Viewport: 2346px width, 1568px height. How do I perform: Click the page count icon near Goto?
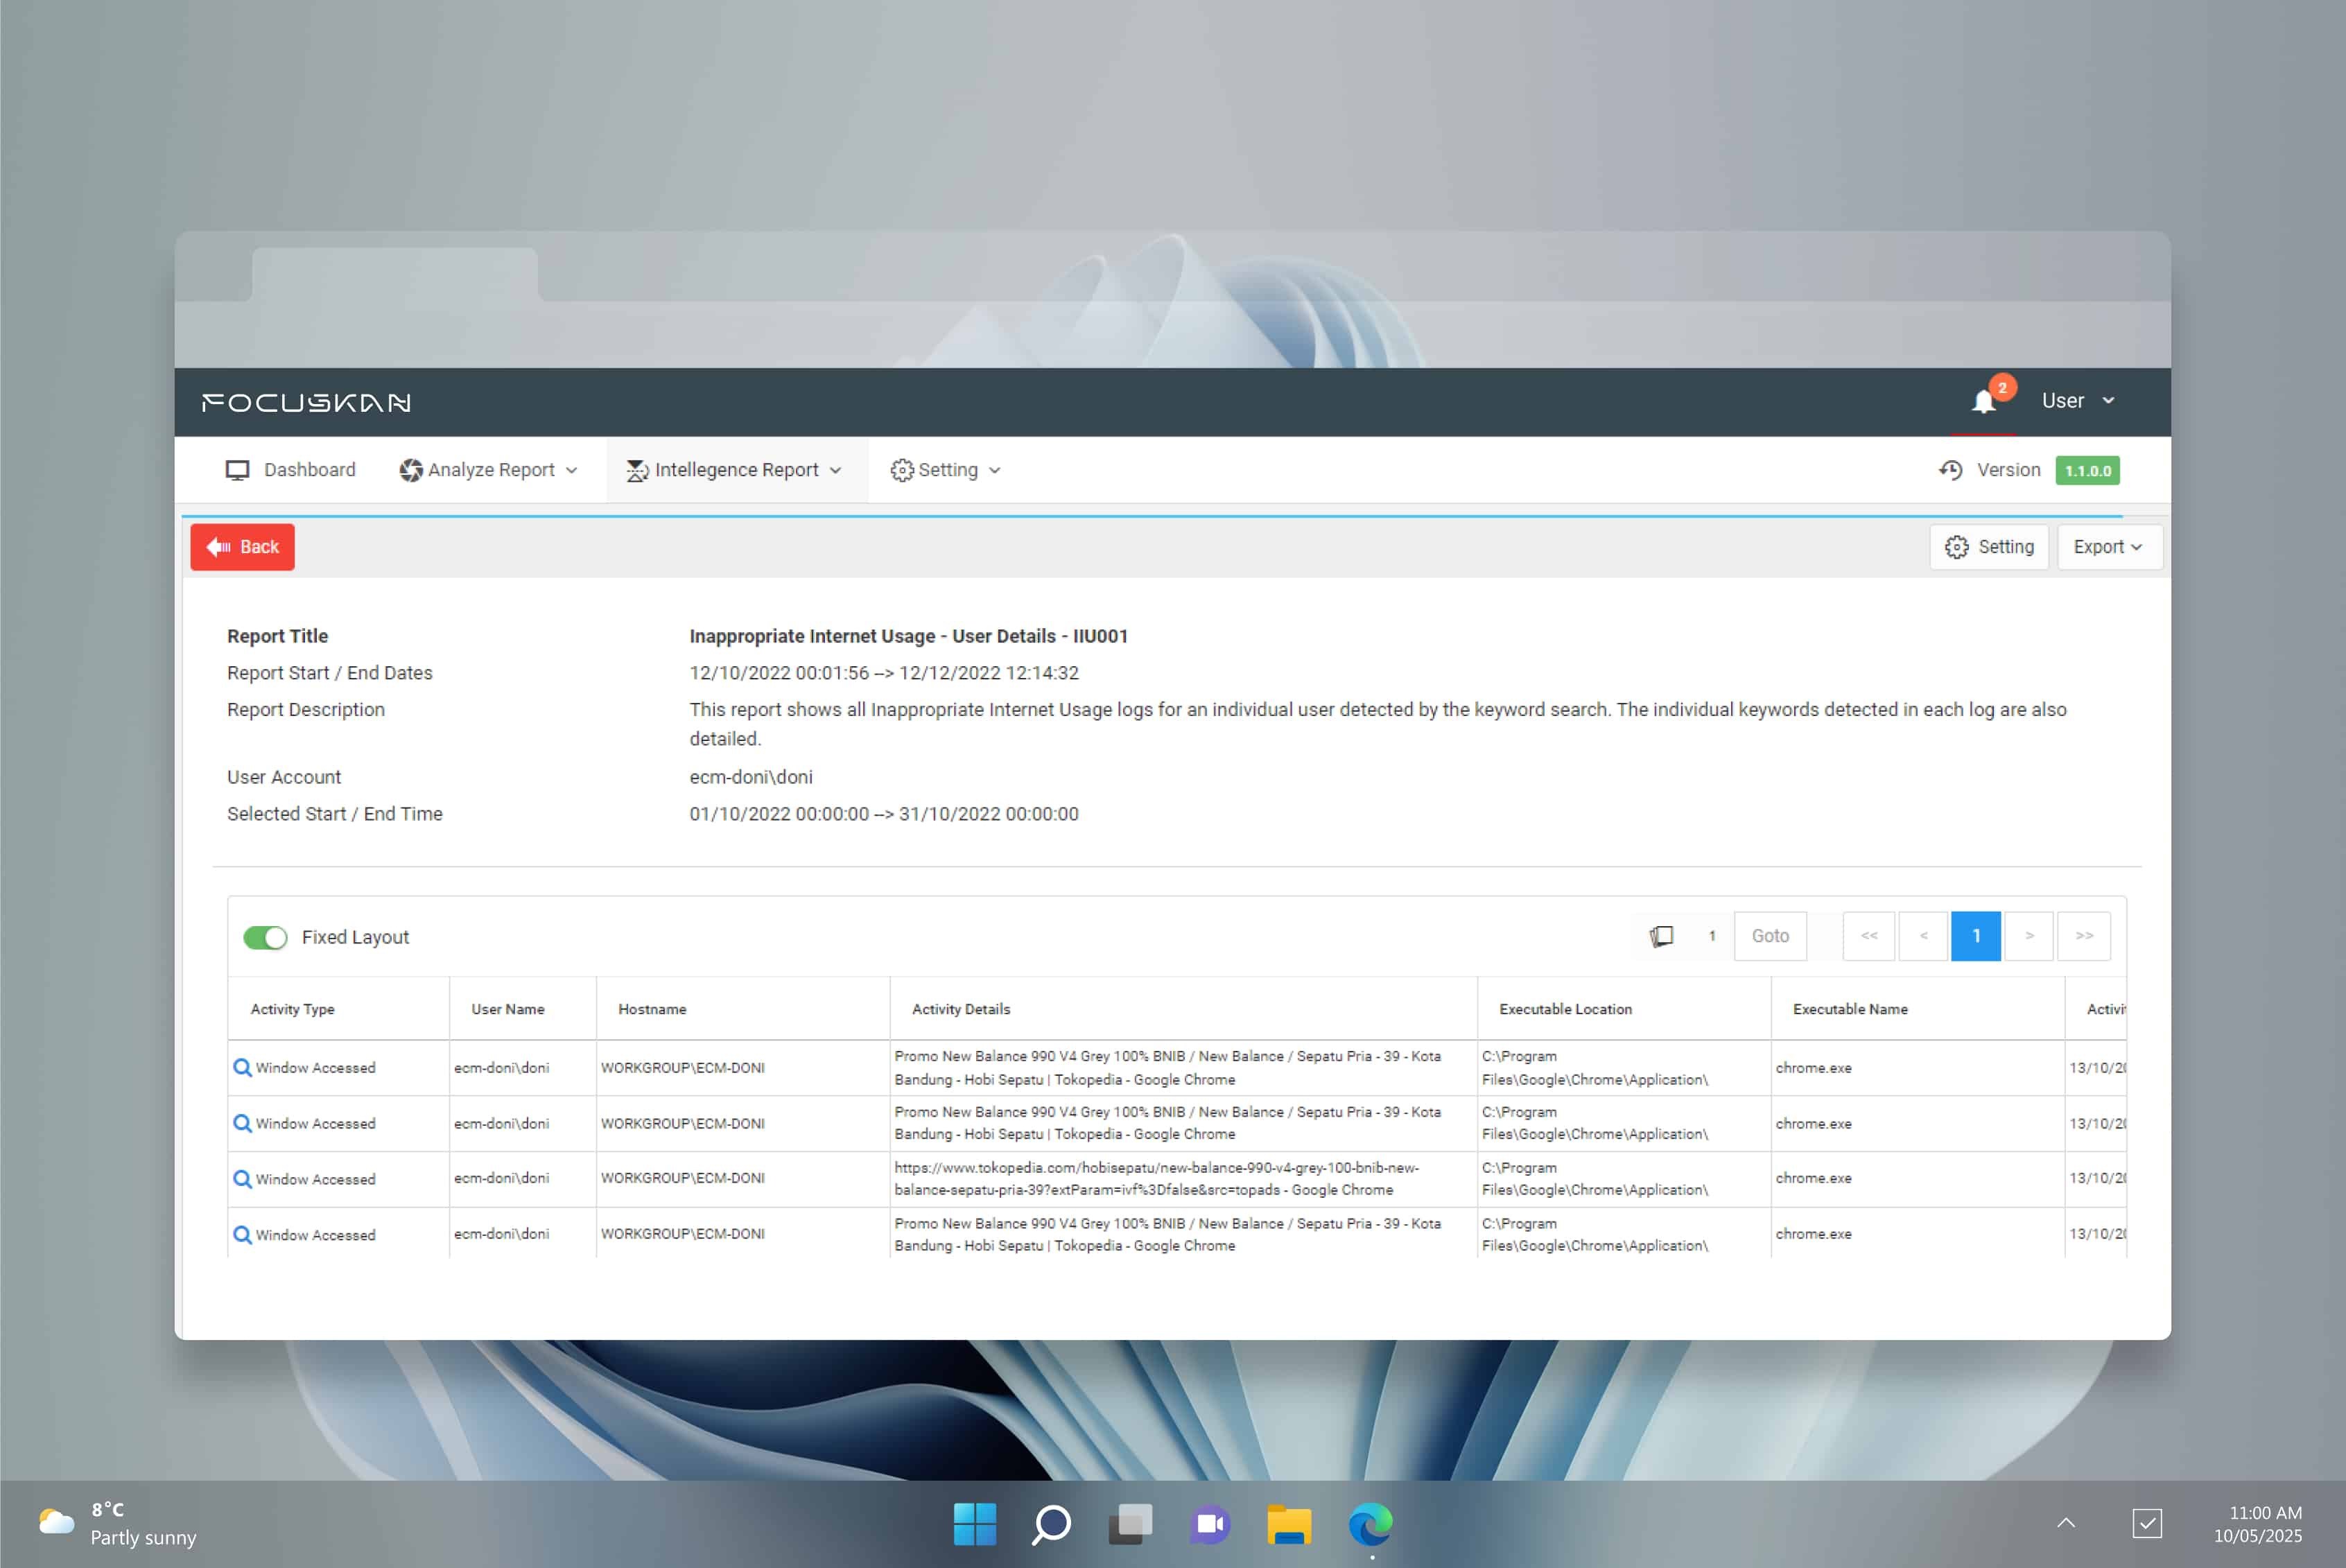[x=1661, y=936]
